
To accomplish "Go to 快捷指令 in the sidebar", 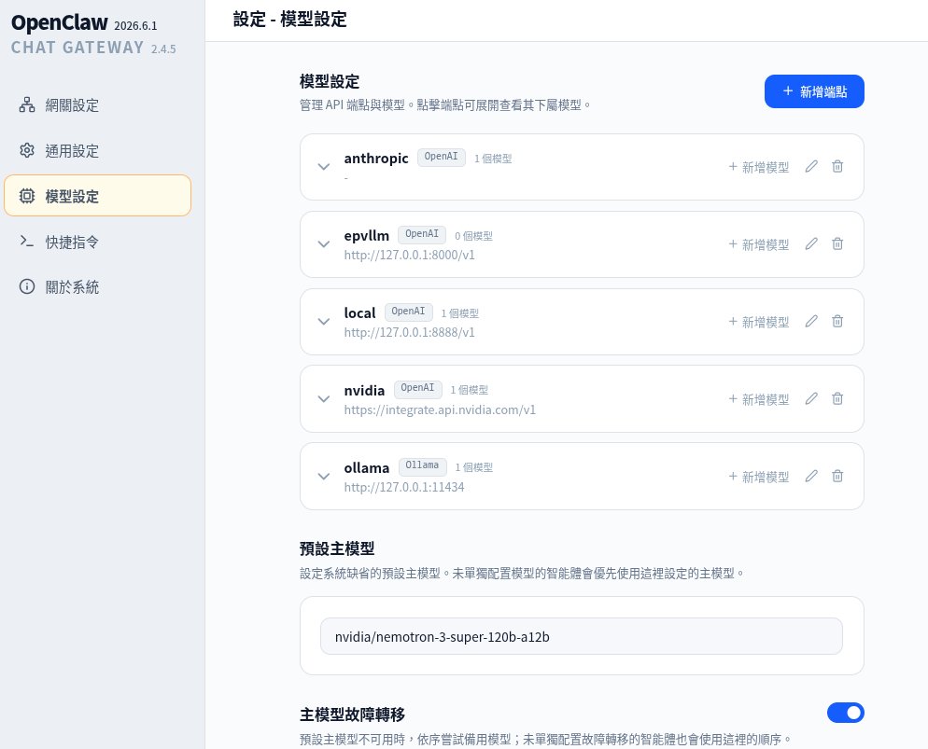I will [x=98, y=242].
